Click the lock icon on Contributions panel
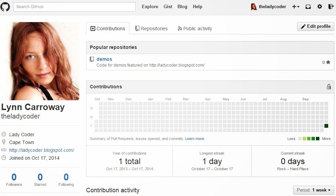Screen dimensions: 336x196 click(329, 87)
